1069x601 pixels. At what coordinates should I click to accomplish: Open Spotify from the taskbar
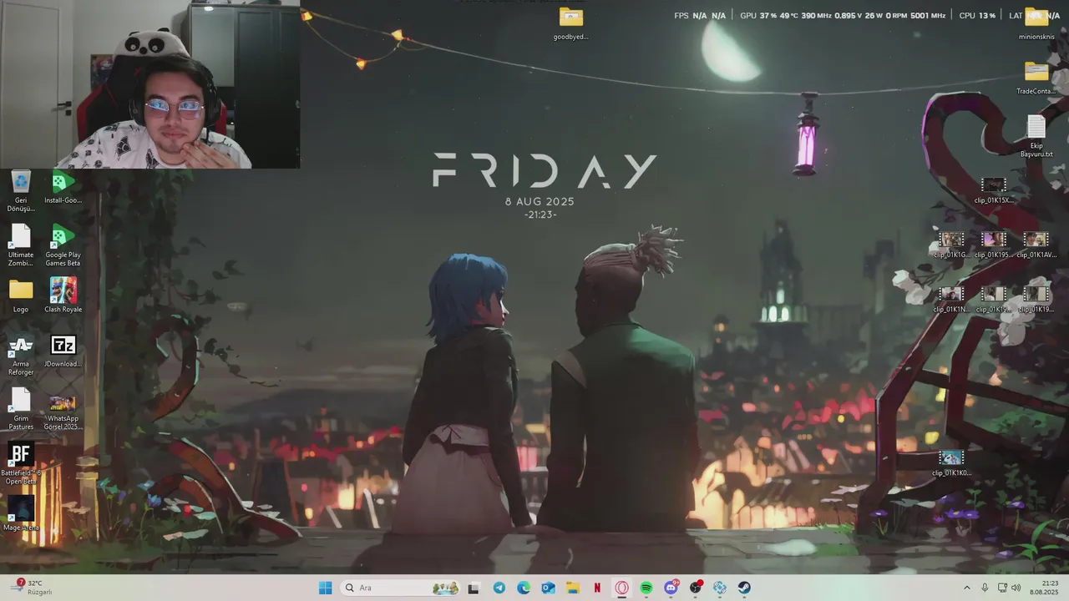[646, 588]
